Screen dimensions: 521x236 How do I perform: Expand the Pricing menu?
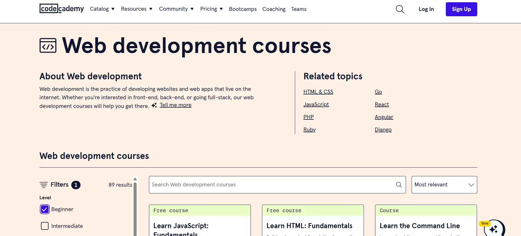click(212, 9)
